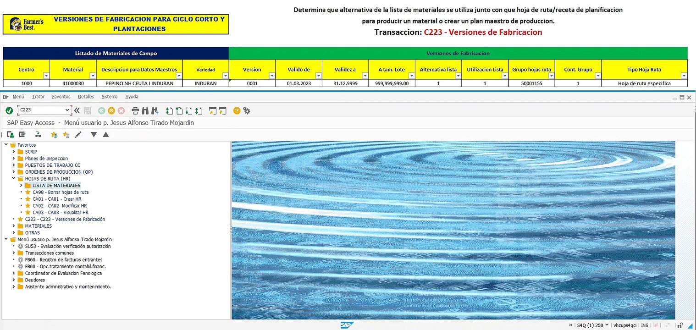Collapse the command field with double-chevron
Screen dimensions: 696x330
pos(77,110)
